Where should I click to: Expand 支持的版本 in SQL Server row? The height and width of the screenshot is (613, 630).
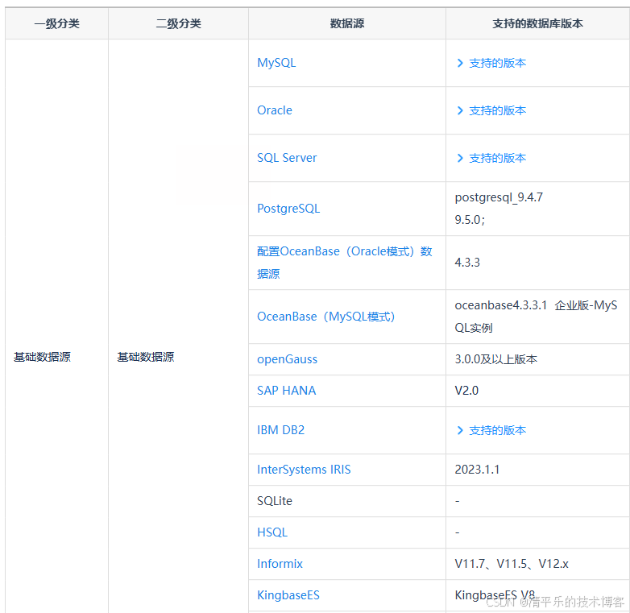[491, 158]
